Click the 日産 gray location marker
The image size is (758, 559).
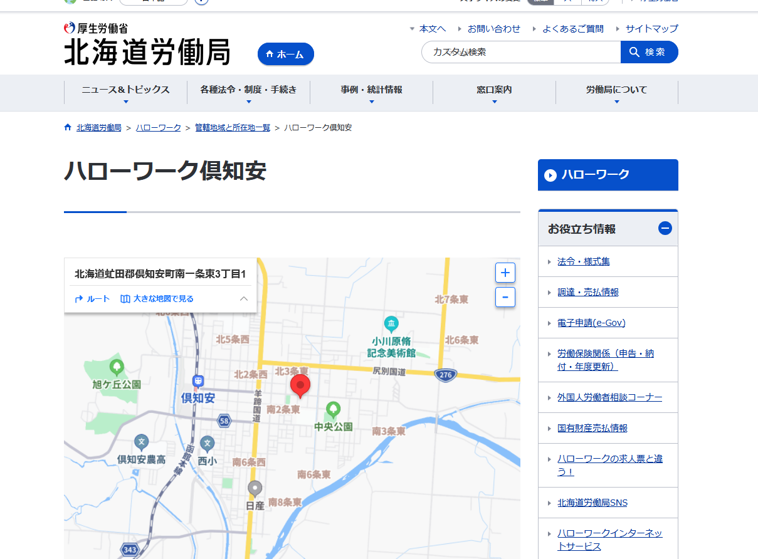pos(255,488)
